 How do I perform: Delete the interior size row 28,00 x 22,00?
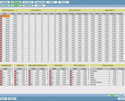coord(1,43)
